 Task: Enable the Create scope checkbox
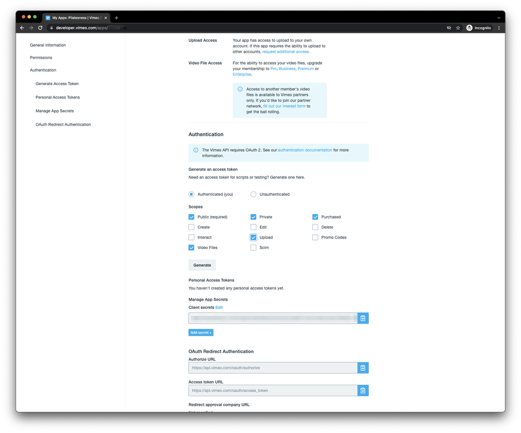tap(192, 227)
